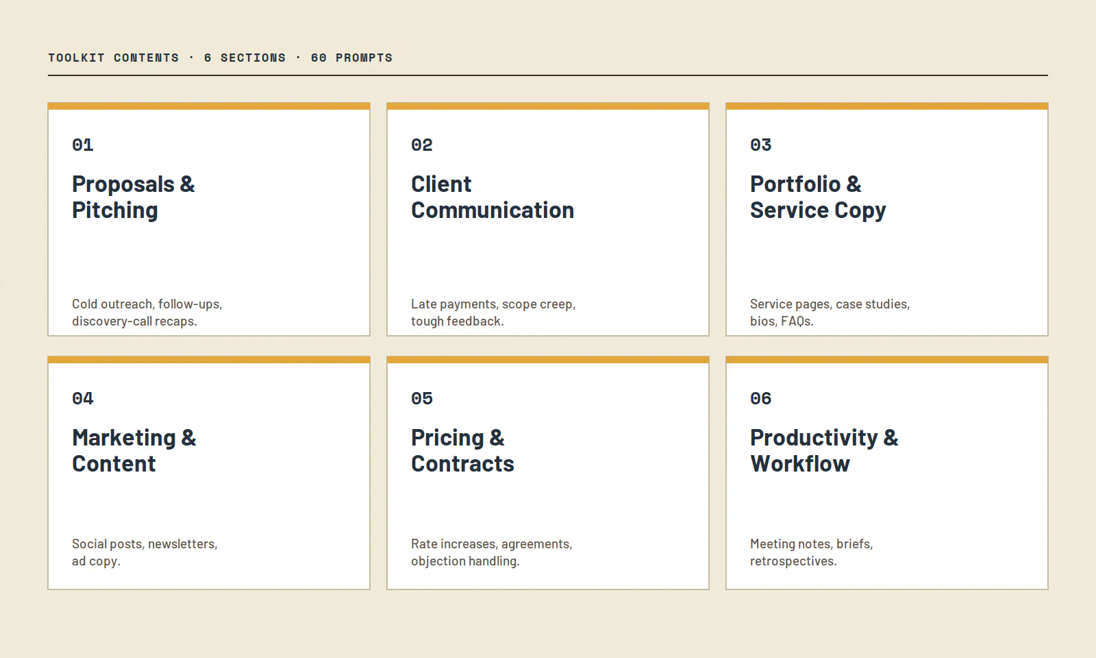
Task: Open the Client Communication card
Action: click(x=548, y=219)
